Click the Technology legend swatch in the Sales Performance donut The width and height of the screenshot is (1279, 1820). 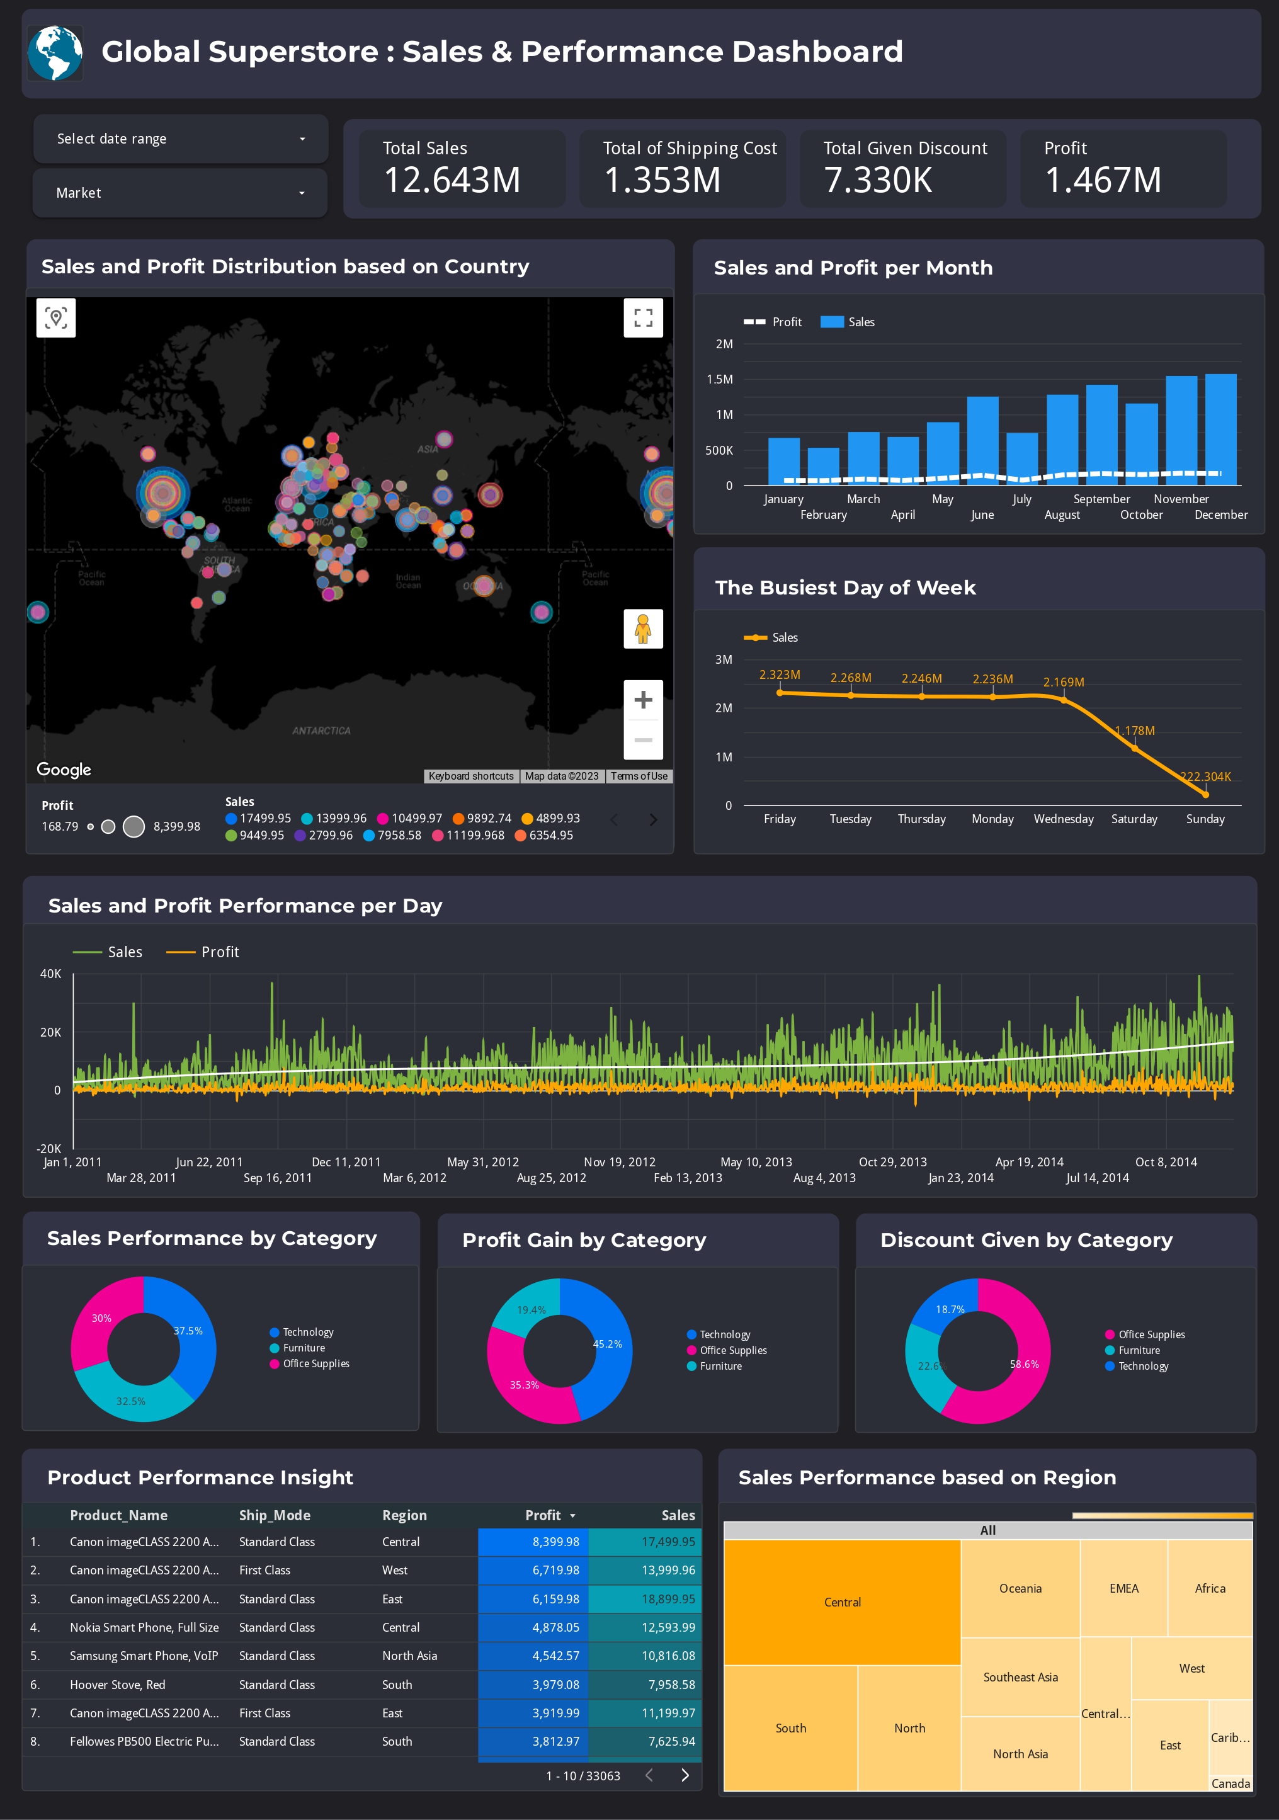pos(274,1333)
